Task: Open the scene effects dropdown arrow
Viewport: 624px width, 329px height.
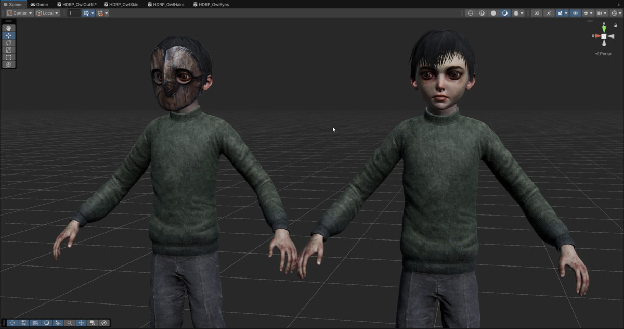Action: [x=566, y=13]
